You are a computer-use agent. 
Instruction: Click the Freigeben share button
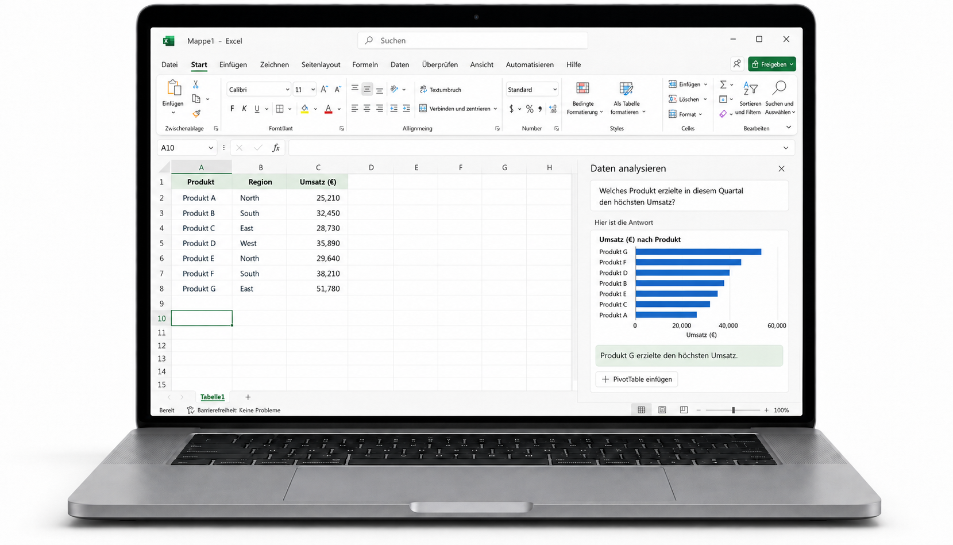coord(773,64)
